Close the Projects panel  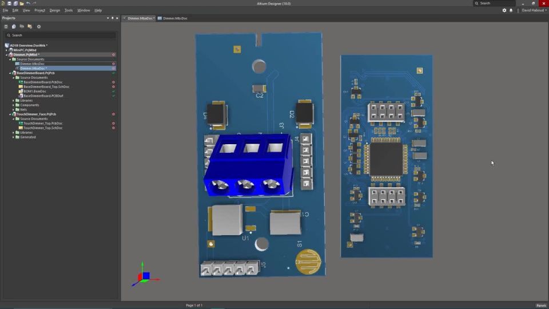117,18
